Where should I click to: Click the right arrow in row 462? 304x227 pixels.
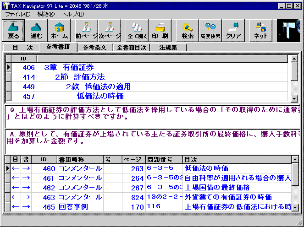[26, 188]
